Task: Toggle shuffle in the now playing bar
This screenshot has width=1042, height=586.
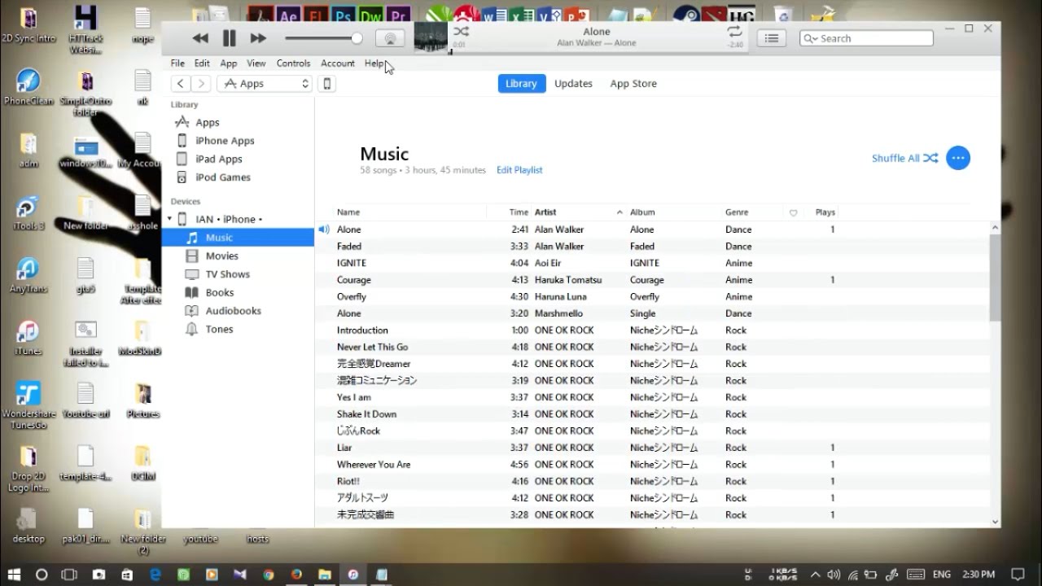Action: (461, 32)
